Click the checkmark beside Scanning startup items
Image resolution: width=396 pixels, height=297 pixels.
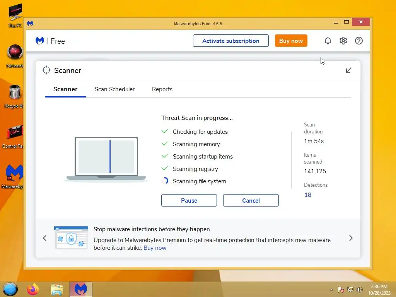tap(165, 156)
